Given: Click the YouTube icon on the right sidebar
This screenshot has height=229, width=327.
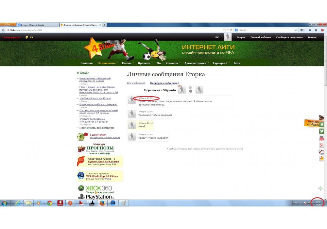Looking at the screenshot, I should [x=321, y=138].
